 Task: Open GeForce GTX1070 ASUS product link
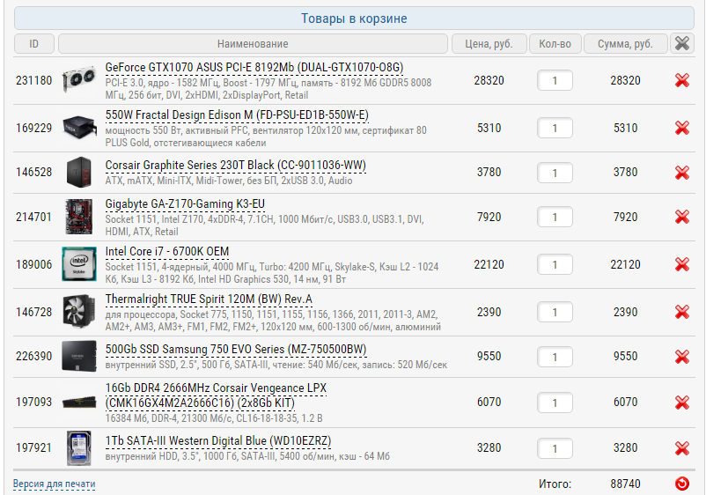click(x=254, y=68)
